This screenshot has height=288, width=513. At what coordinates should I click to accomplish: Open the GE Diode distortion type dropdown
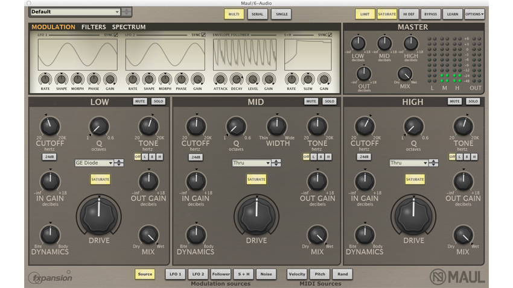94,163
